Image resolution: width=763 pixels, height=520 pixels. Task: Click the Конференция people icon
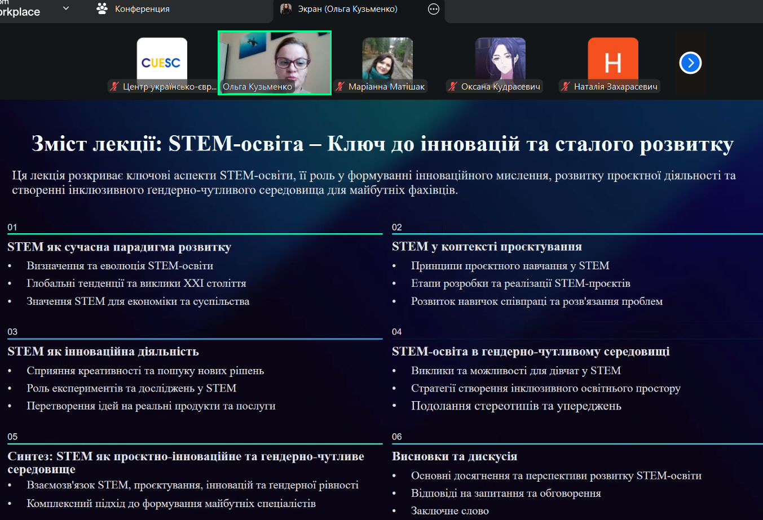102,8
